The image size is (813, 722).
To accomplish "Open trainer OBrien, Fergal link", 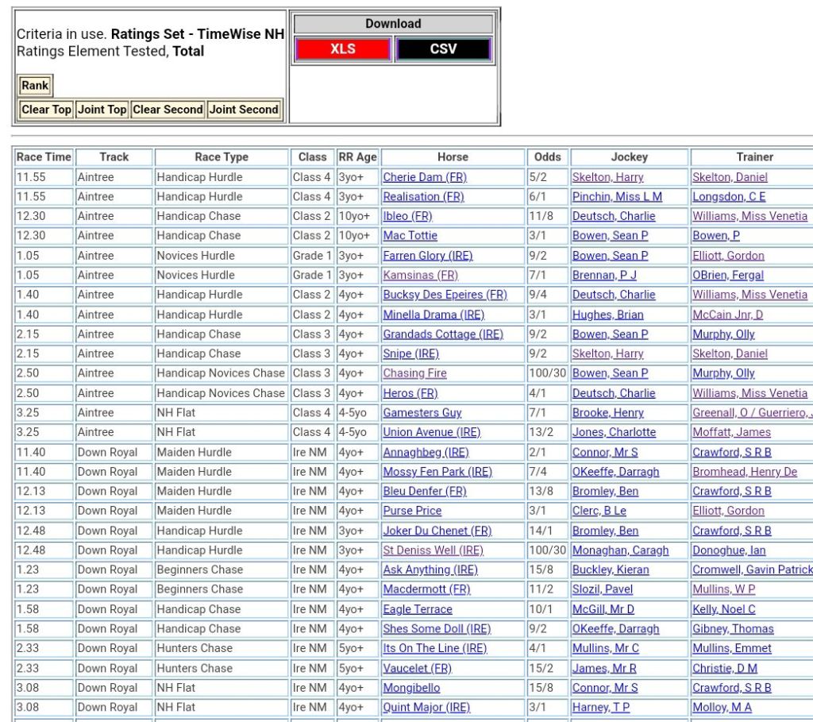I will (727, 276).
